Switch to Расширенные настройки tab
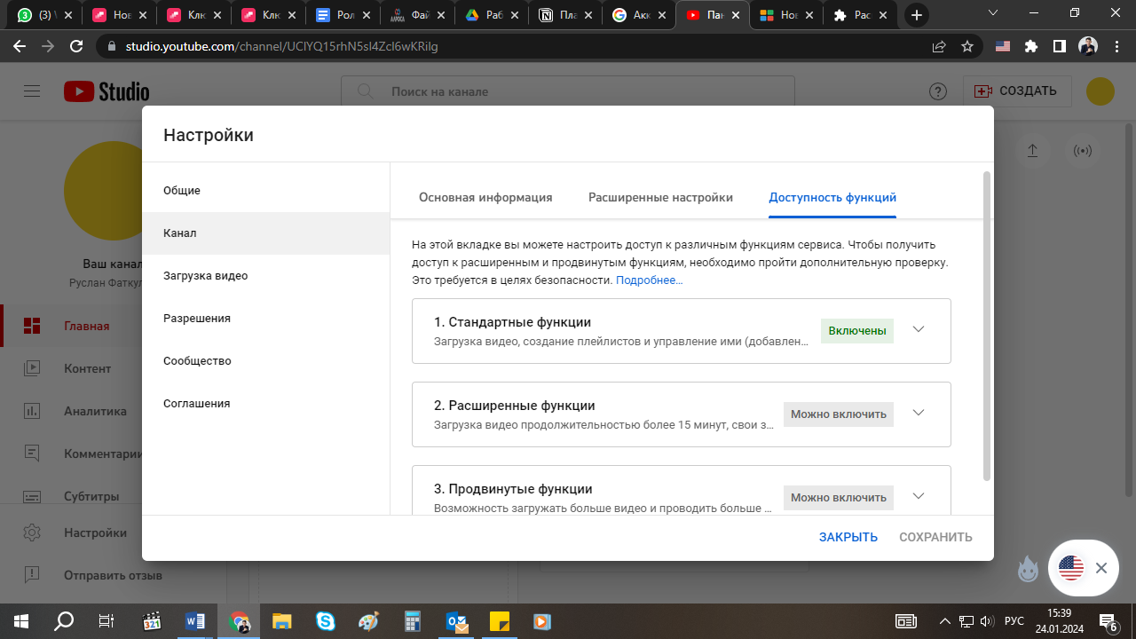 (660, 198)
